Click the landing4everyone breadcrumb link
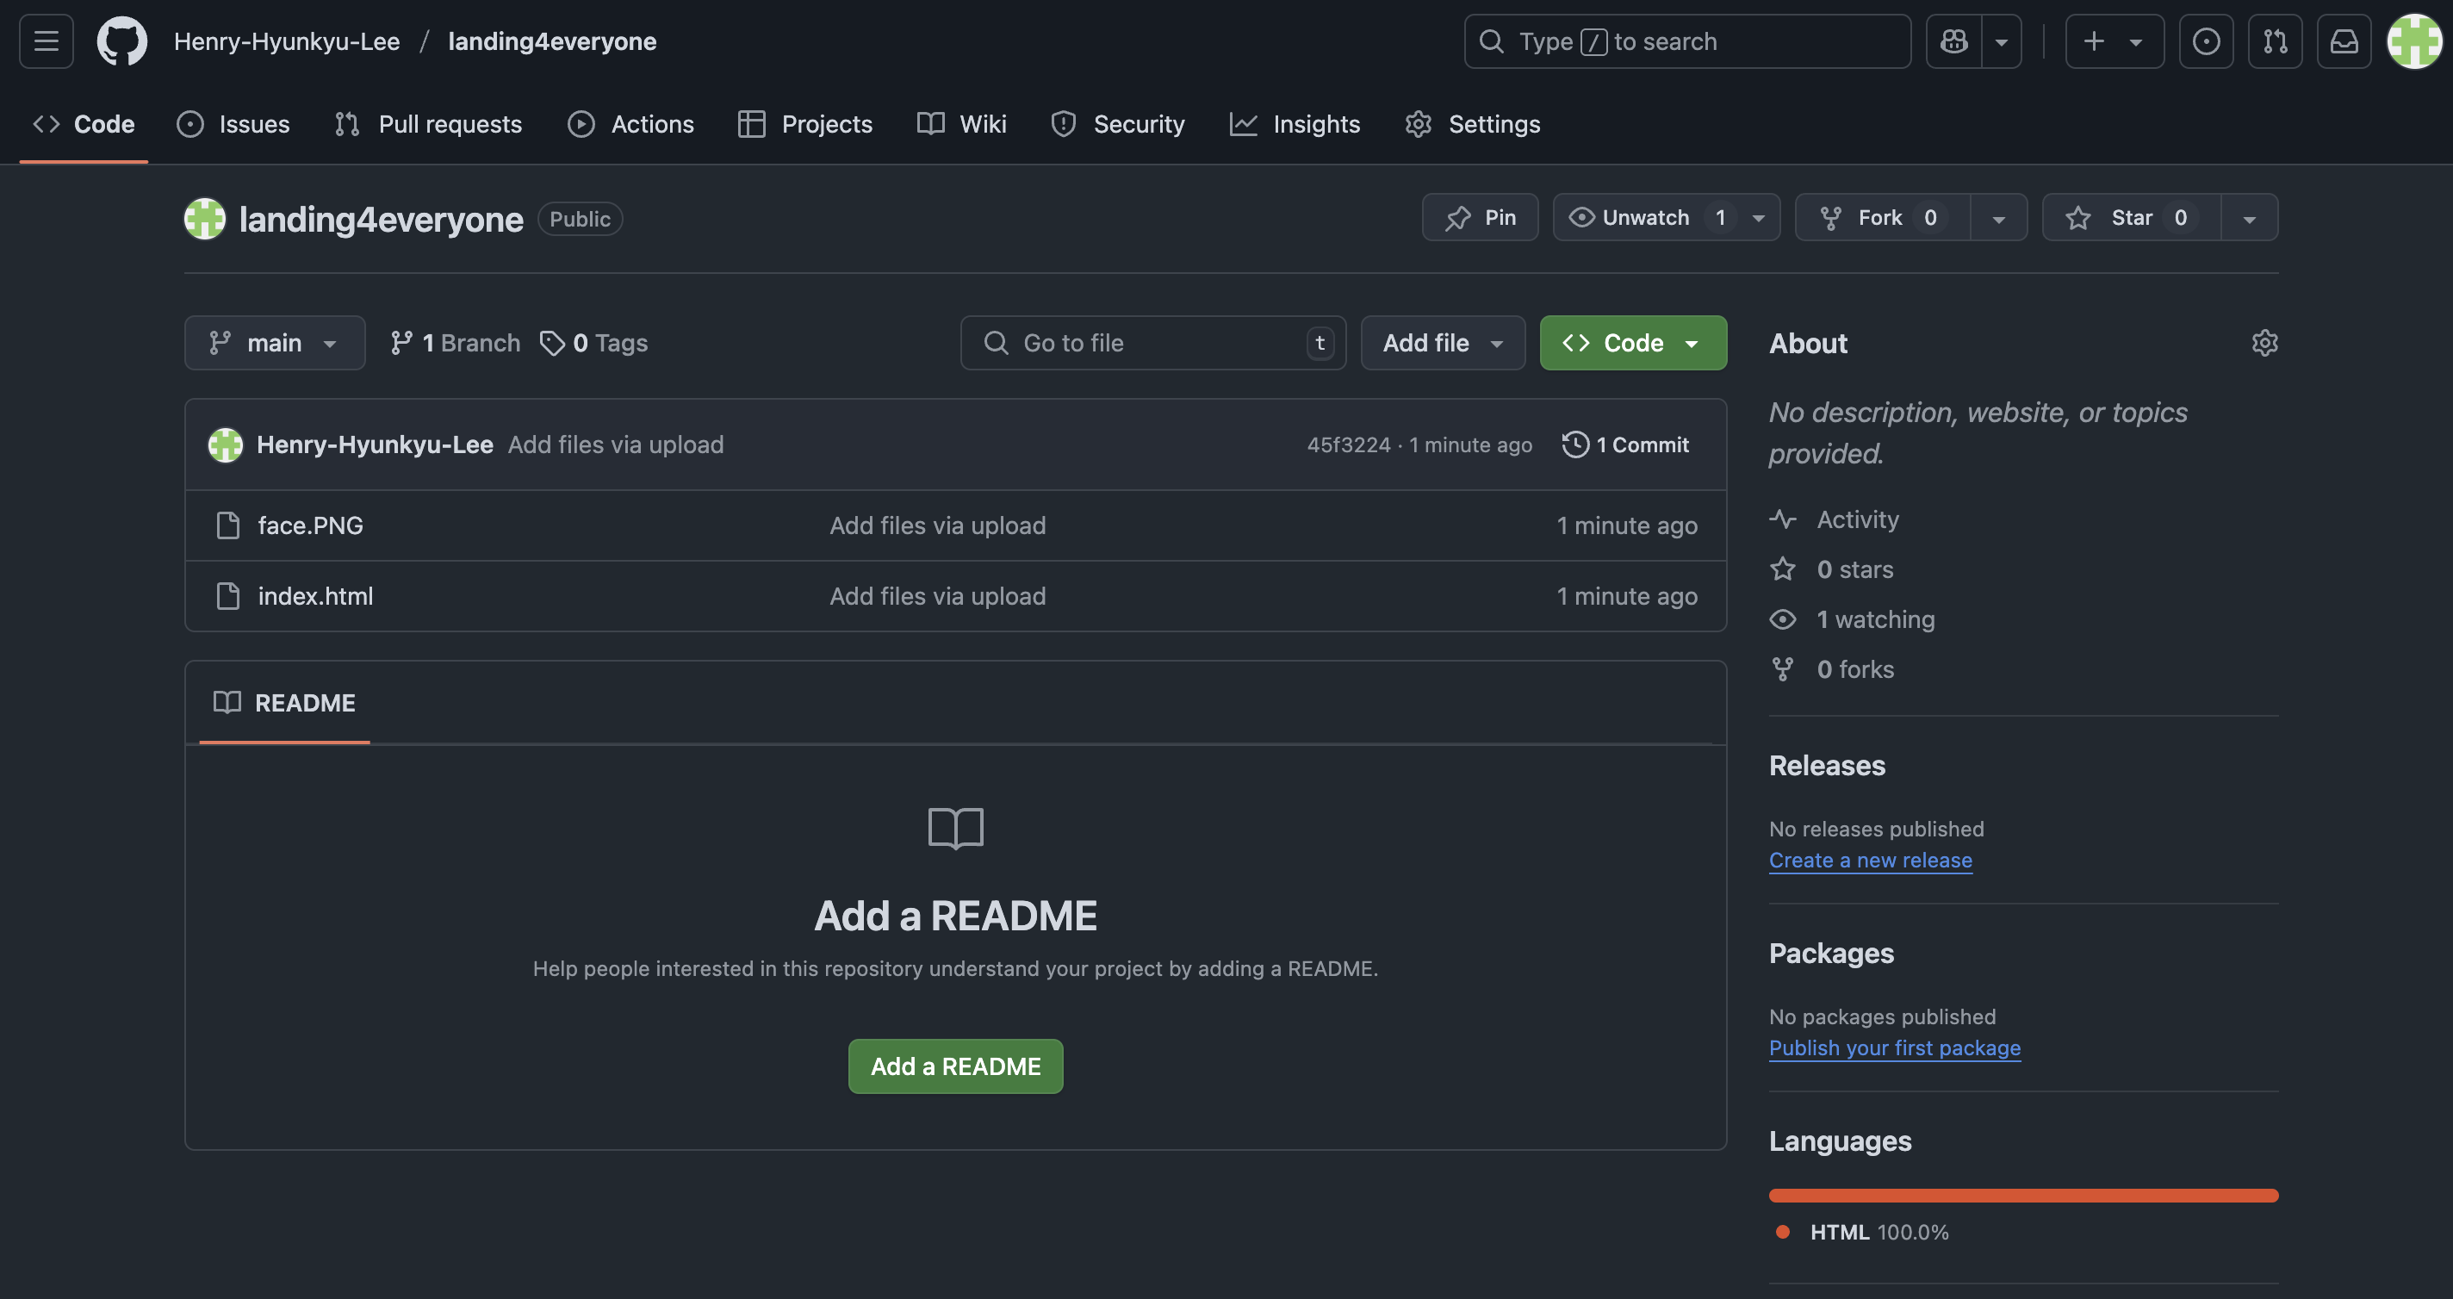Image resolution: width=2453 pixels, height=1299 pixels. [552, 41]
